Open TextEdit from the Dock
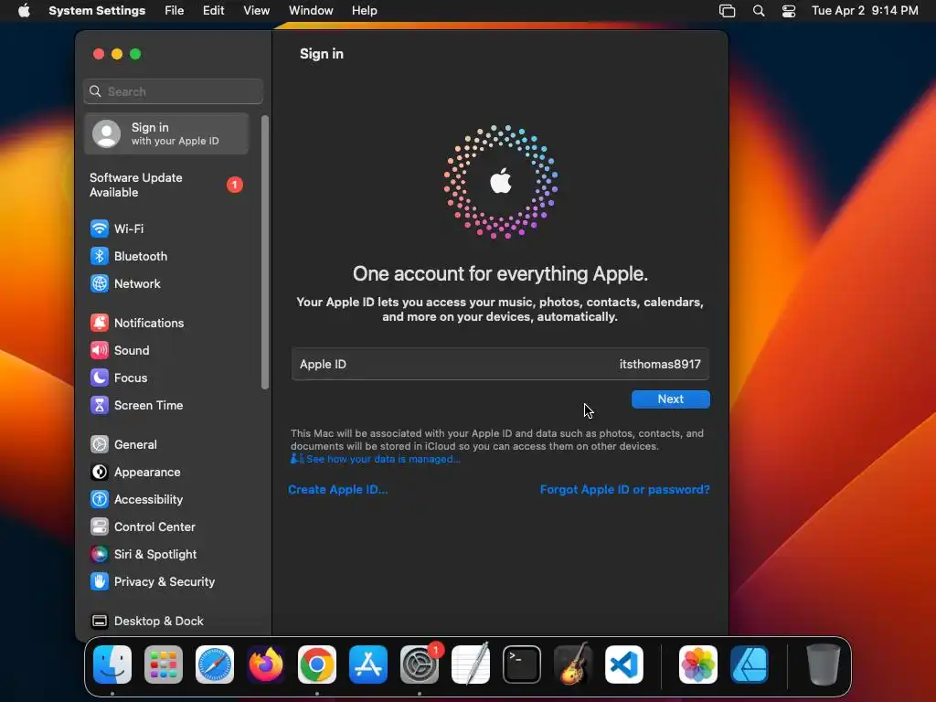The height and width of the screenshot is (702, 936). click(471, 665)
